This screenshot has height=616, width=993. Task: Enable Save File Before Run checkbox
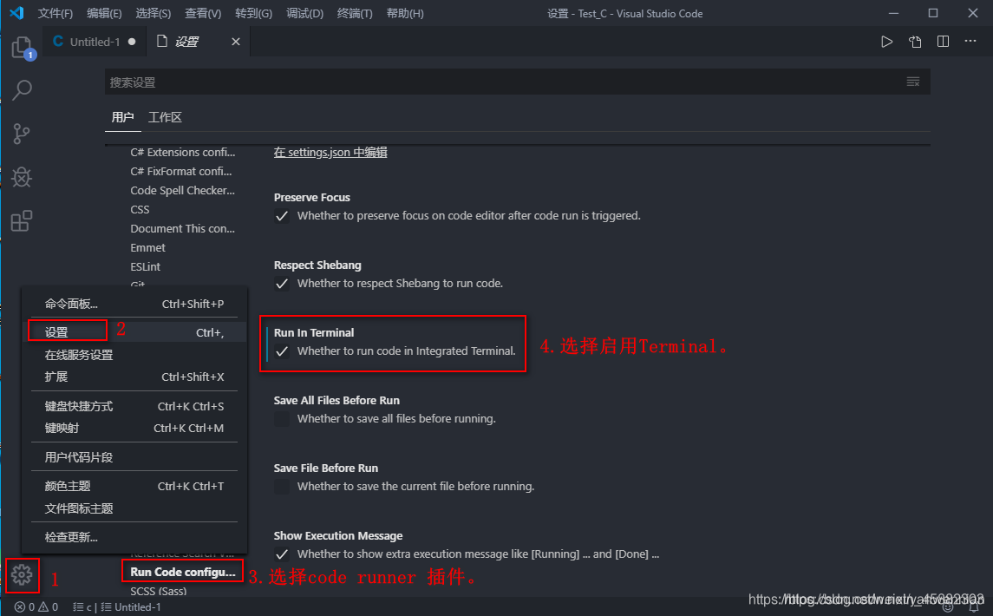coord(282,487)
